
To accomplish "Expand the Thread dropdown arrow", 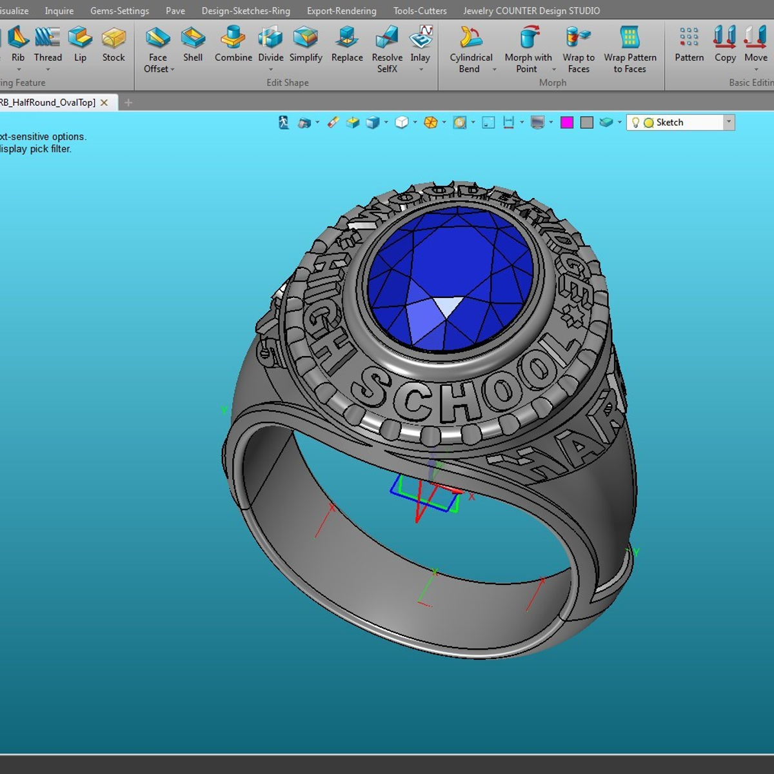I will (x=48, y=70).
